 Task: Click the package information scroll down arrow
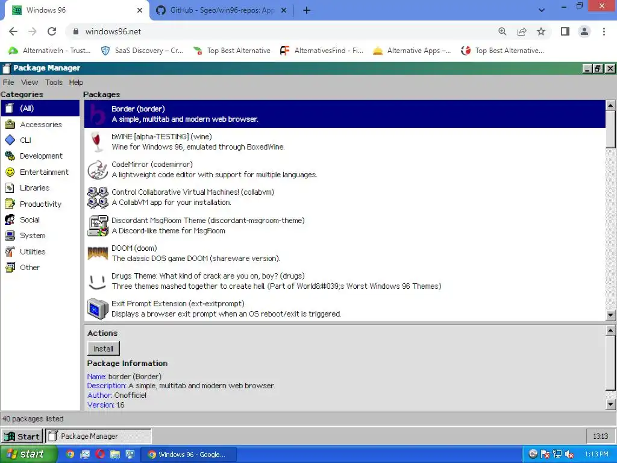tap(610, 405)
